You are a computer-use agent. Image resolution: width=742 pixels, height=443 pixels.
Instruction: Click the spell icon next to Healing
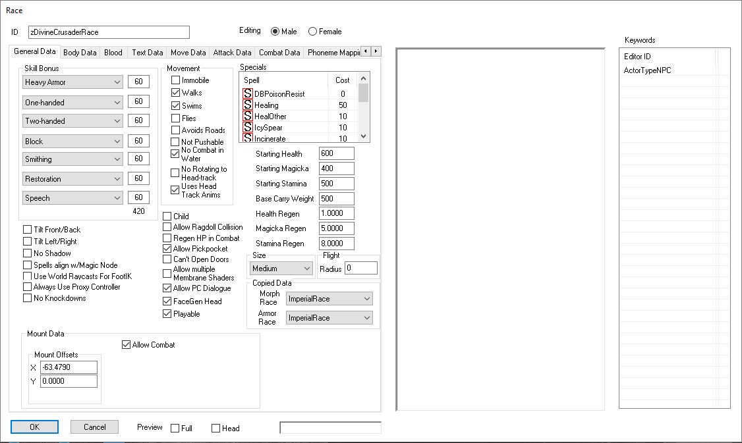248,105
